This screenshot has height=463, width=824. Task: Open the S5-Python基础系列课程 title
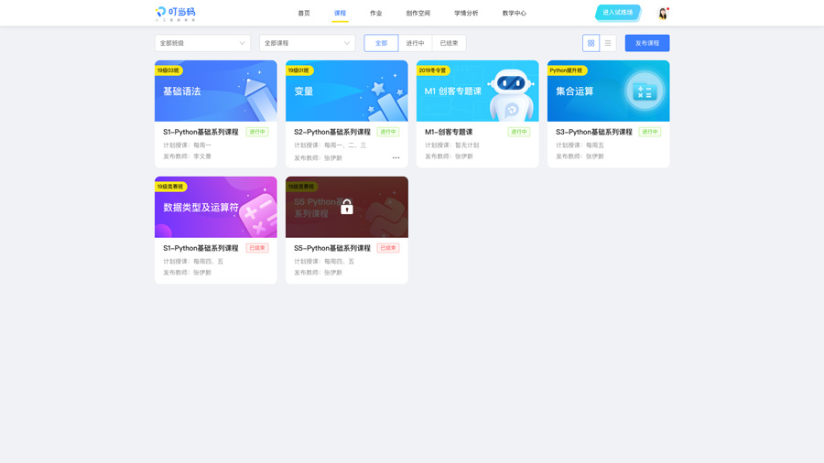point(332,248)
